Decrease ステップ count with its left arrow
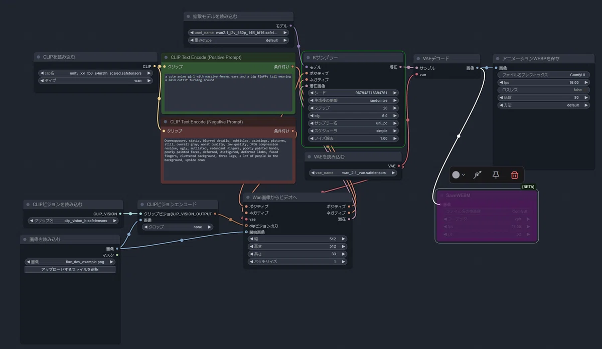This screenshot has width=602, height=349. (312, 108)
